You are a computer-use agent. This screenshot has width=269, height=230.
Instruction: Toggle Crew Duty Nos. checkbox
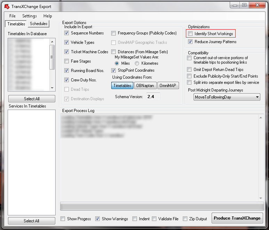(x=67, y=80)
